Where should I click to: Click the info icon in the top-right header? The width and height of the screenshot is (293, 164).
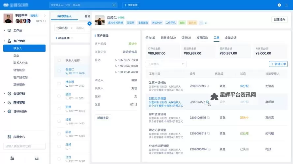pos(279,5)
